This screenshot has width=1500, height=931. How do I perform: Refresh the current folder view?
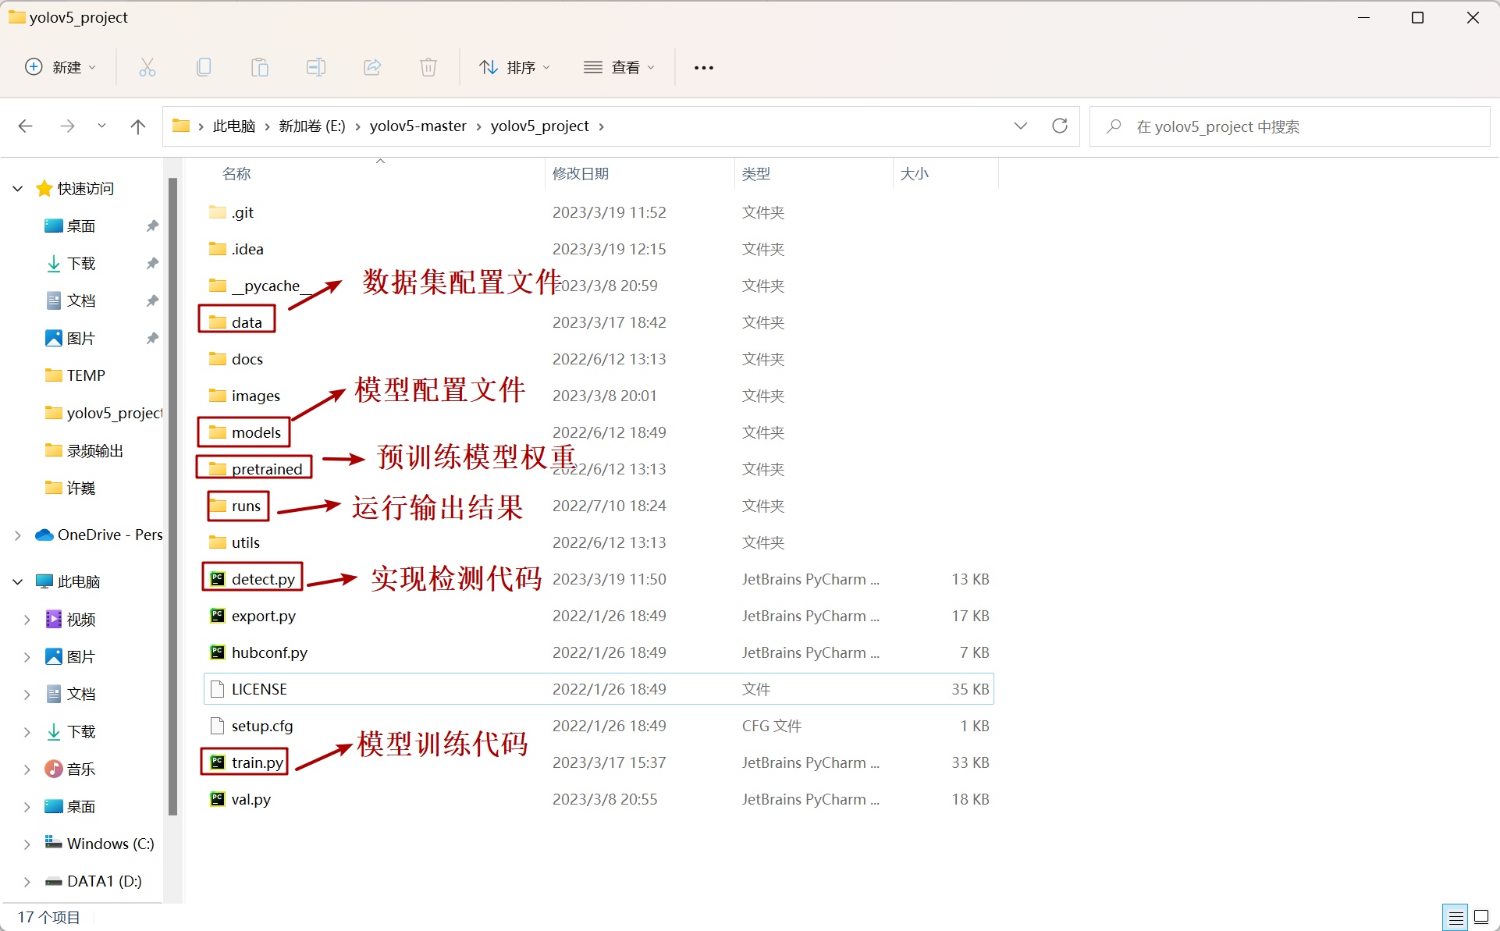(1059, 126)
